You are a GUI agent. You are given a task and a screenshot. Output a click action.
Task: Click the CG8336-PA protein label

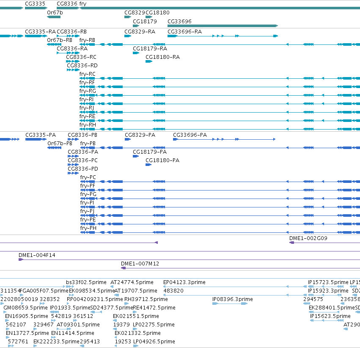(x=83, y=152)
